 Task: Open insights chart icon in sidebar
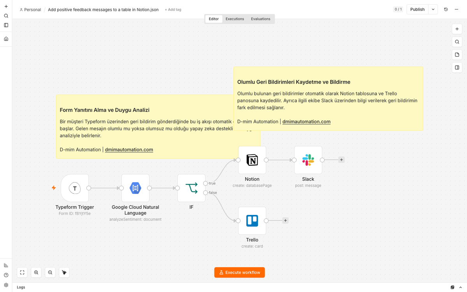pyautogui.click(x=6, y=265)
